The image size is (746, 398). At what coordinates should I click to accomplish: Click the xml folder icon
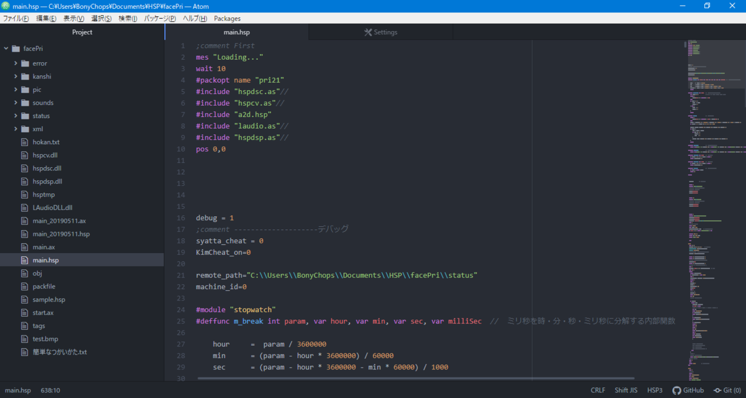25,129
